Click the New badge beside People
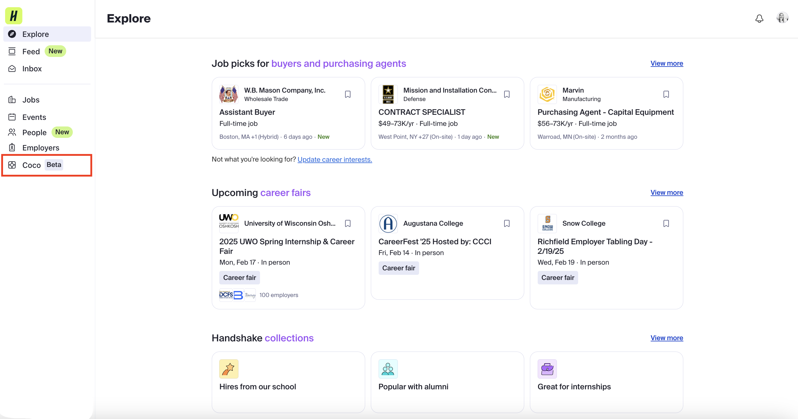This screenshot has height=419, width=798. tap(62, 132)
